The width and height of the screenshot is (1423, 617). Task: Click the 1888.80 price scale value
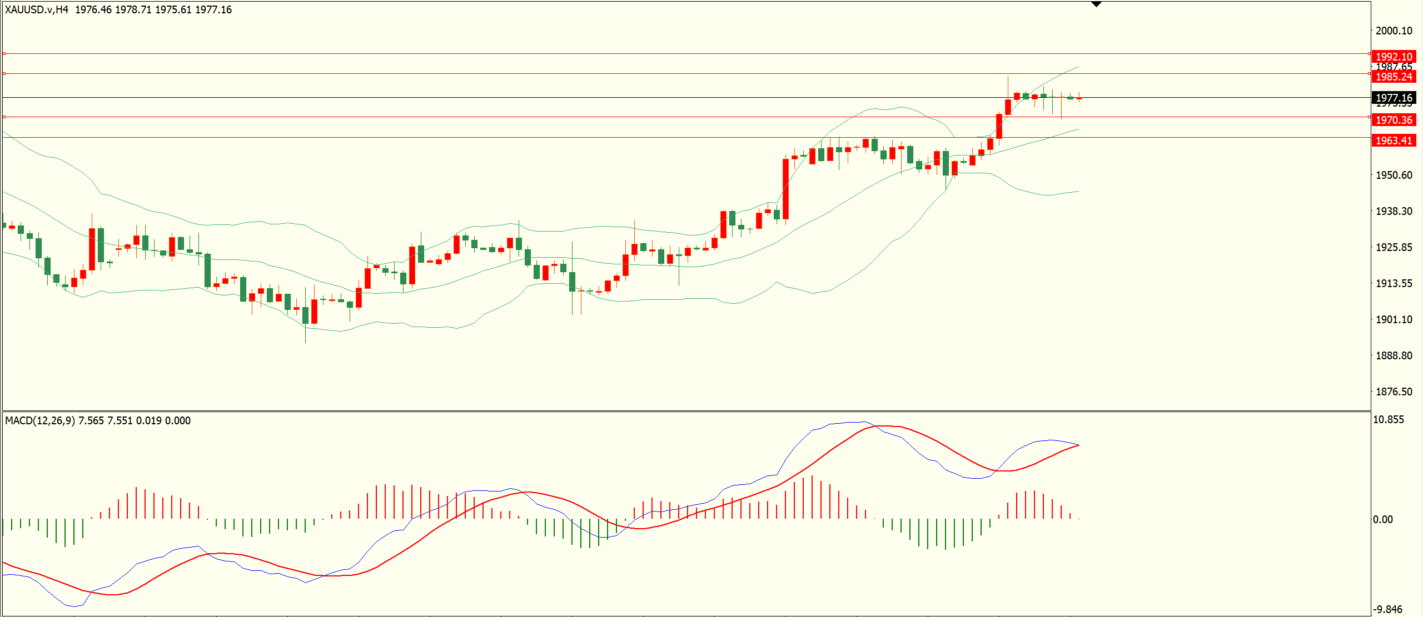(x=1394, y=355)
